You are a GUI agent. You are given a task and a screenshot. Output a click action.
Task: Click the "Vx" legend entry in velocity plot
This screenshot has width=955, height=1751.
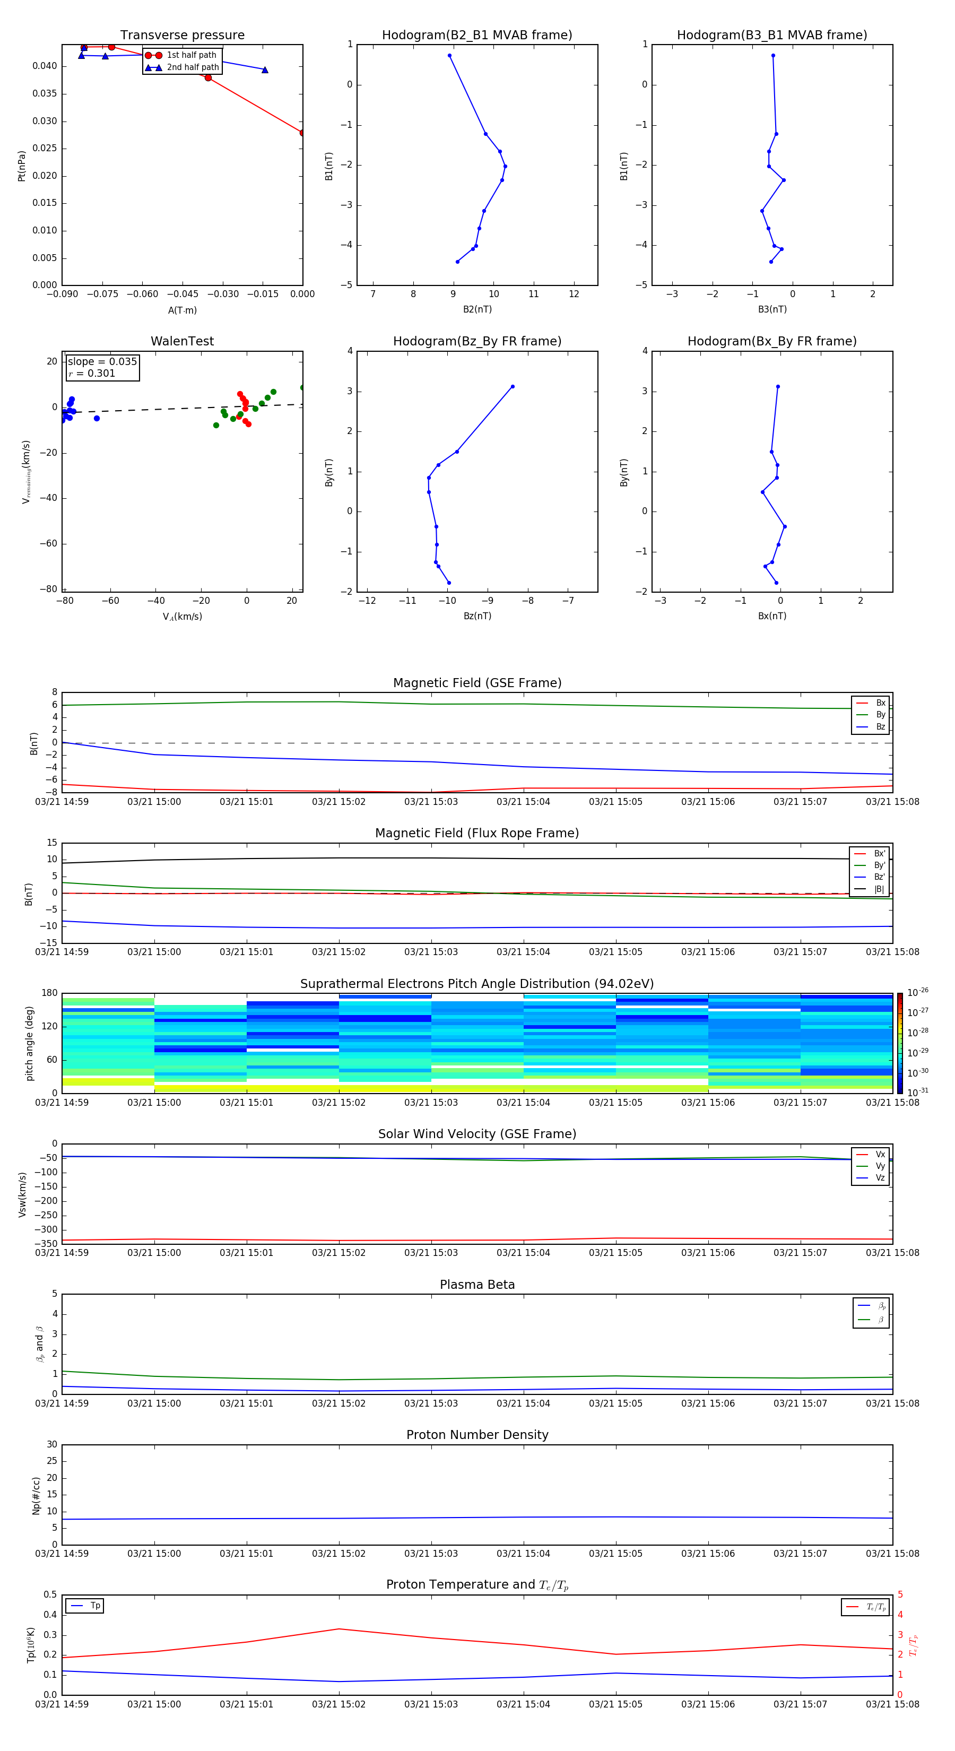click(x=871, y=1154)
